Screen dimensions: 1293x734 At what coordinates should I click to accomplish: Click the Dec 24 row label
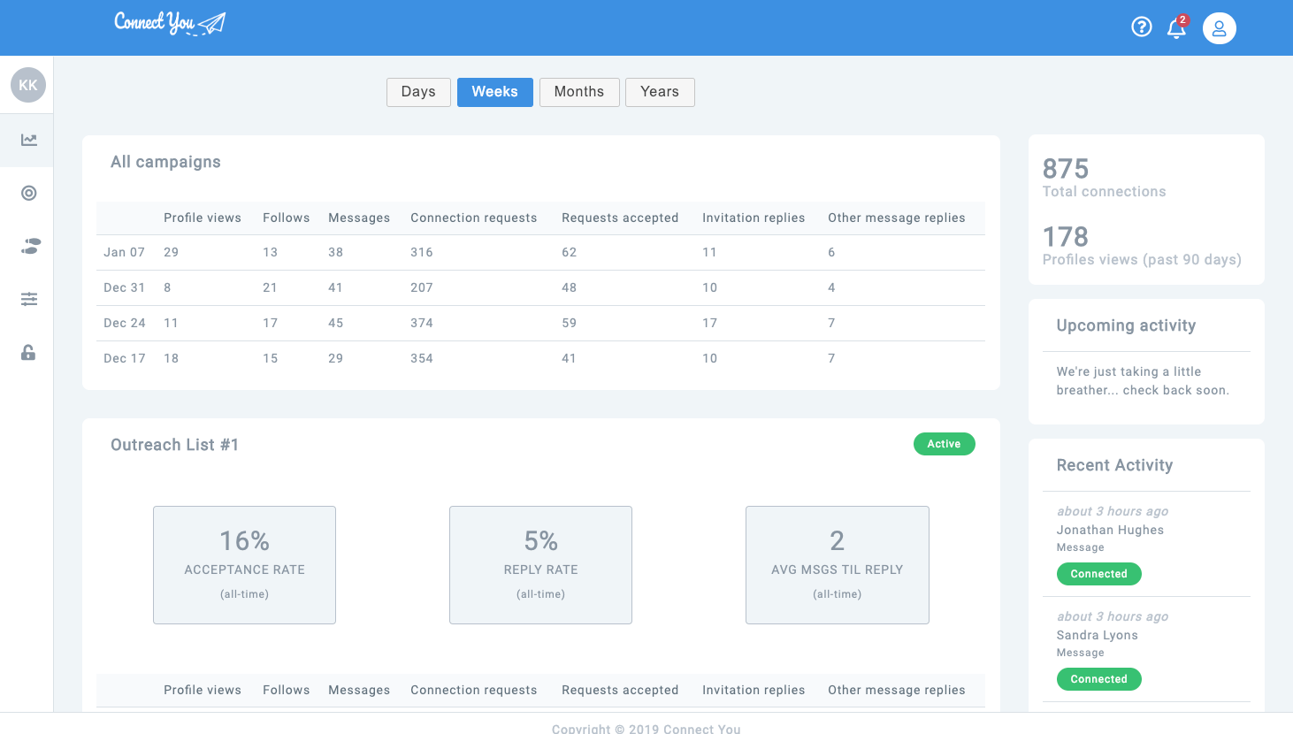pyautogui.click(x=124, y=323)
